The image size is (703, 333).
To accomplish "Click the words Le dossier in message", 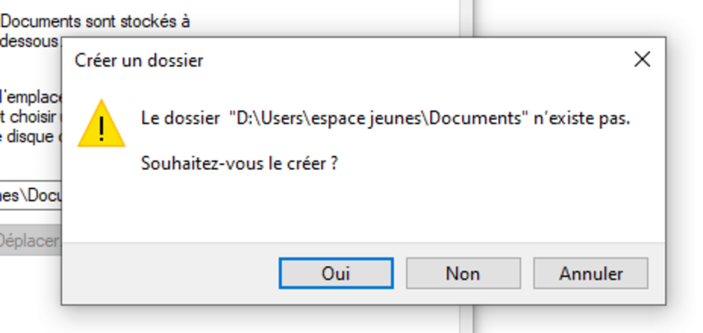I will (x=180, y=118).
